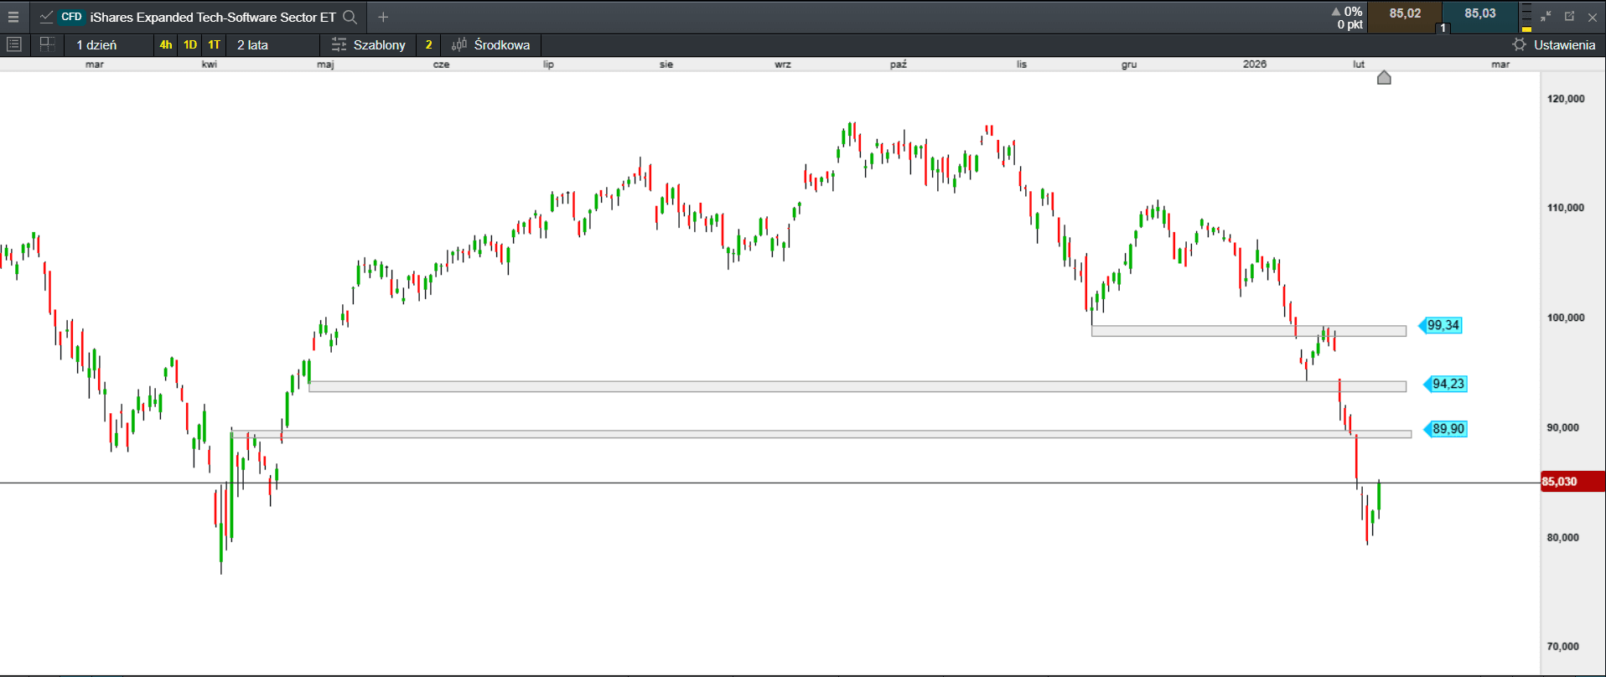Click the search magnifier next to instrument name
This screenshot has width=1606, height=677.
point(350,17)
